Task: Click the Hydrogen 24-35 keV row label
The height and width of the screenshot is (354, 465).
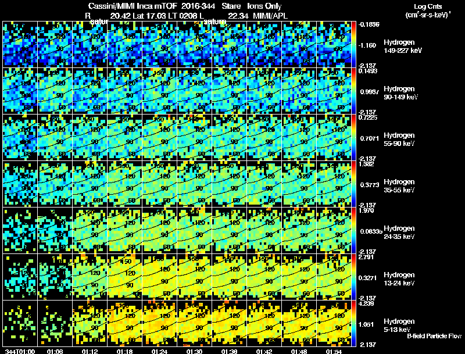Action: 399,233
